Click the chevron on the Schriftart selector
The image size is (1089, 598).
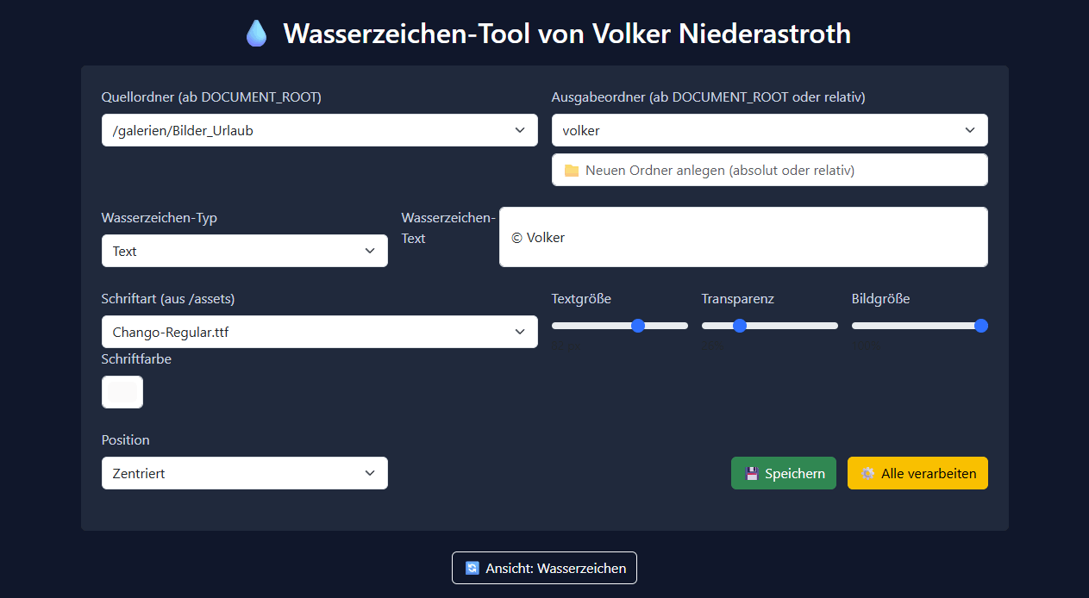[x=521, y=331]
